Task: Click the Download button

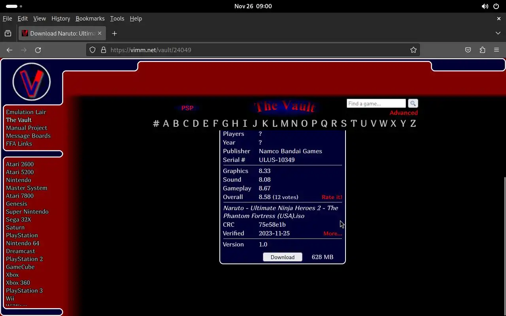Action: tap(283, 257)
